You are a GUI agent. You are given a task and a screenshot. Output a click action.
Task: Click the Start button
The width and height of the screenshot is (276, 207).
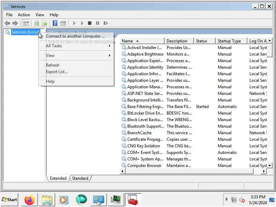pos(9,200)
